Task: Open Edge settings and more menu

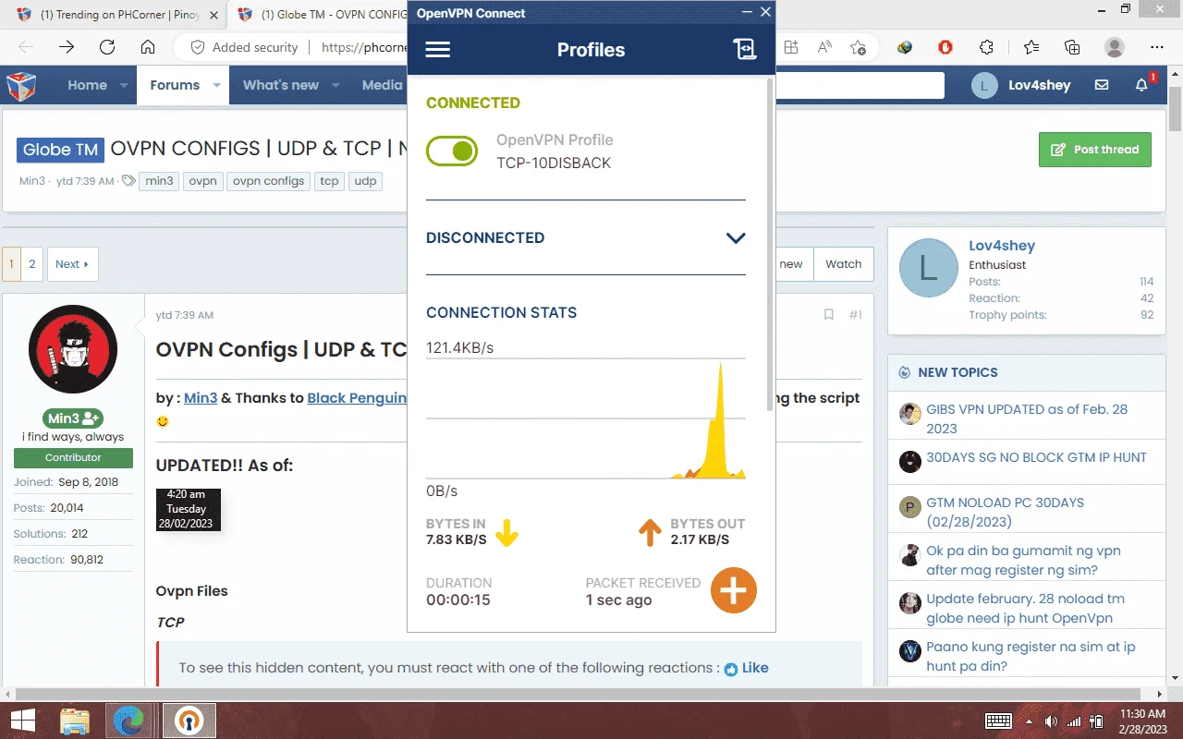Action: click(1157, 47)
